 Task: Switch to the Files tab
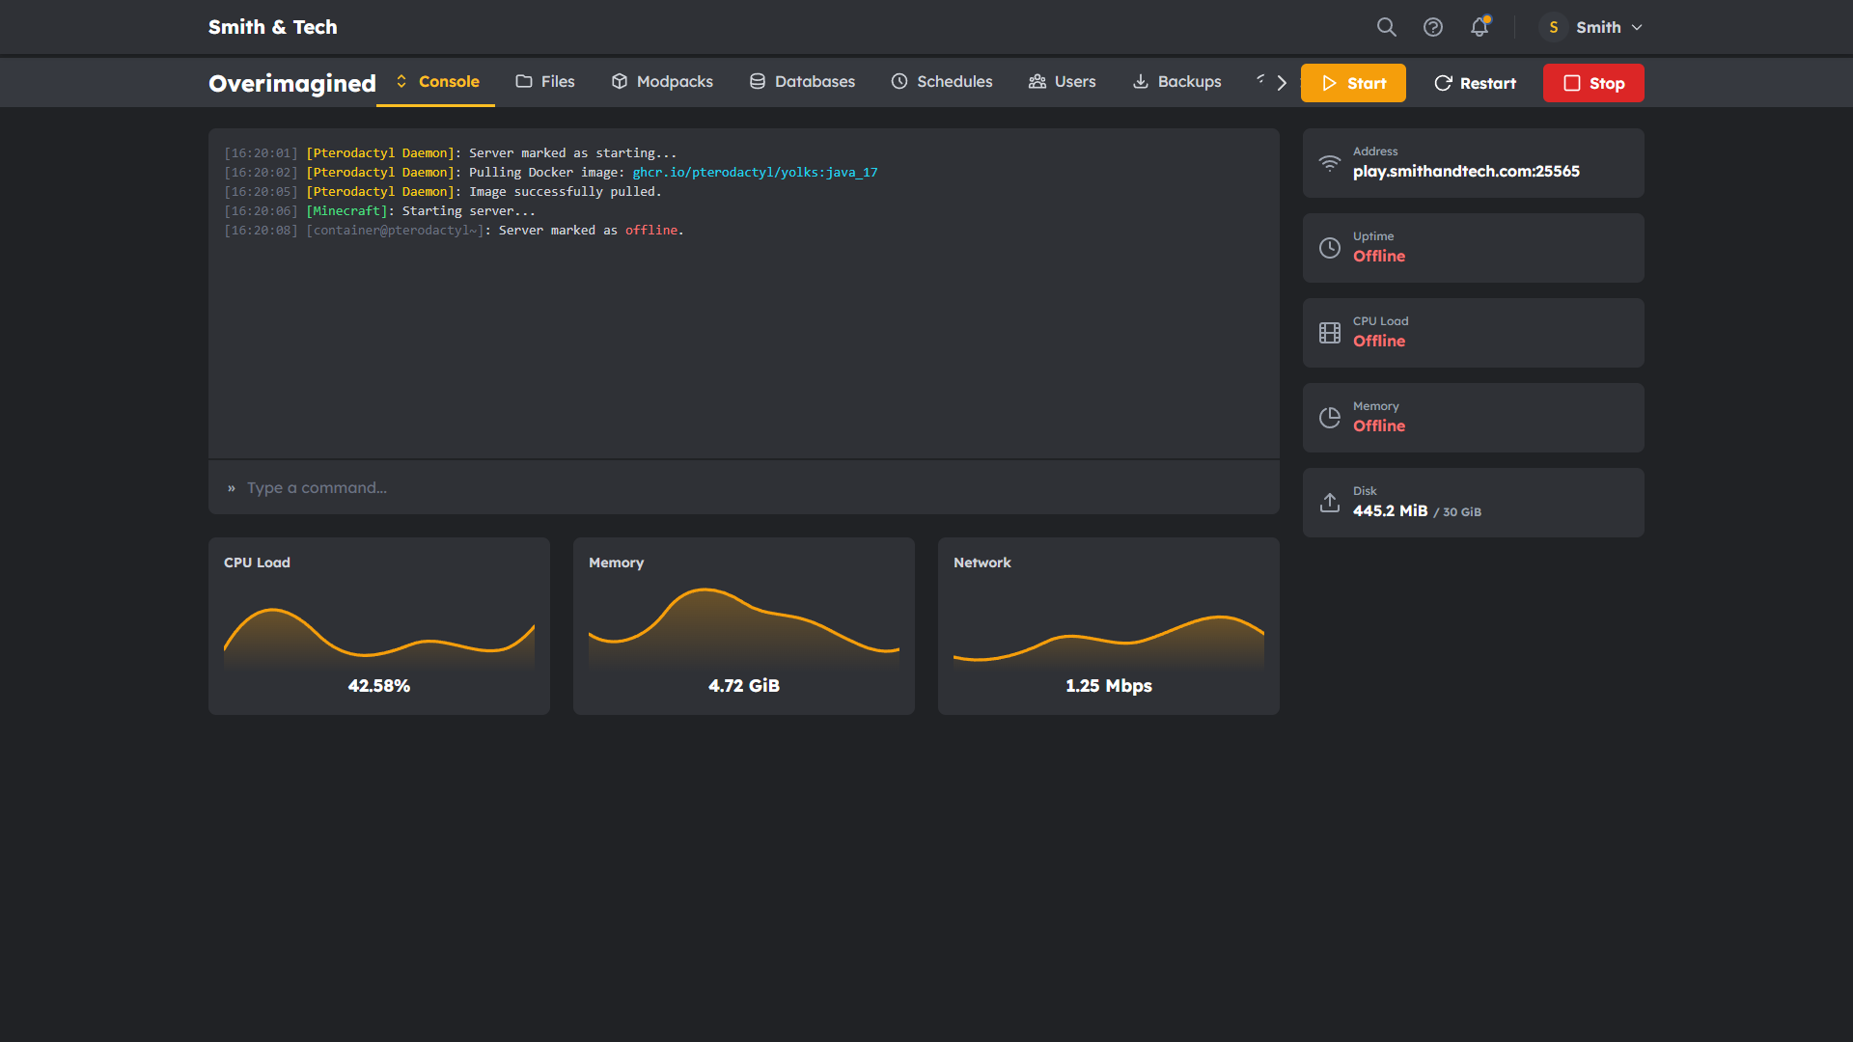tap(545, 82)
